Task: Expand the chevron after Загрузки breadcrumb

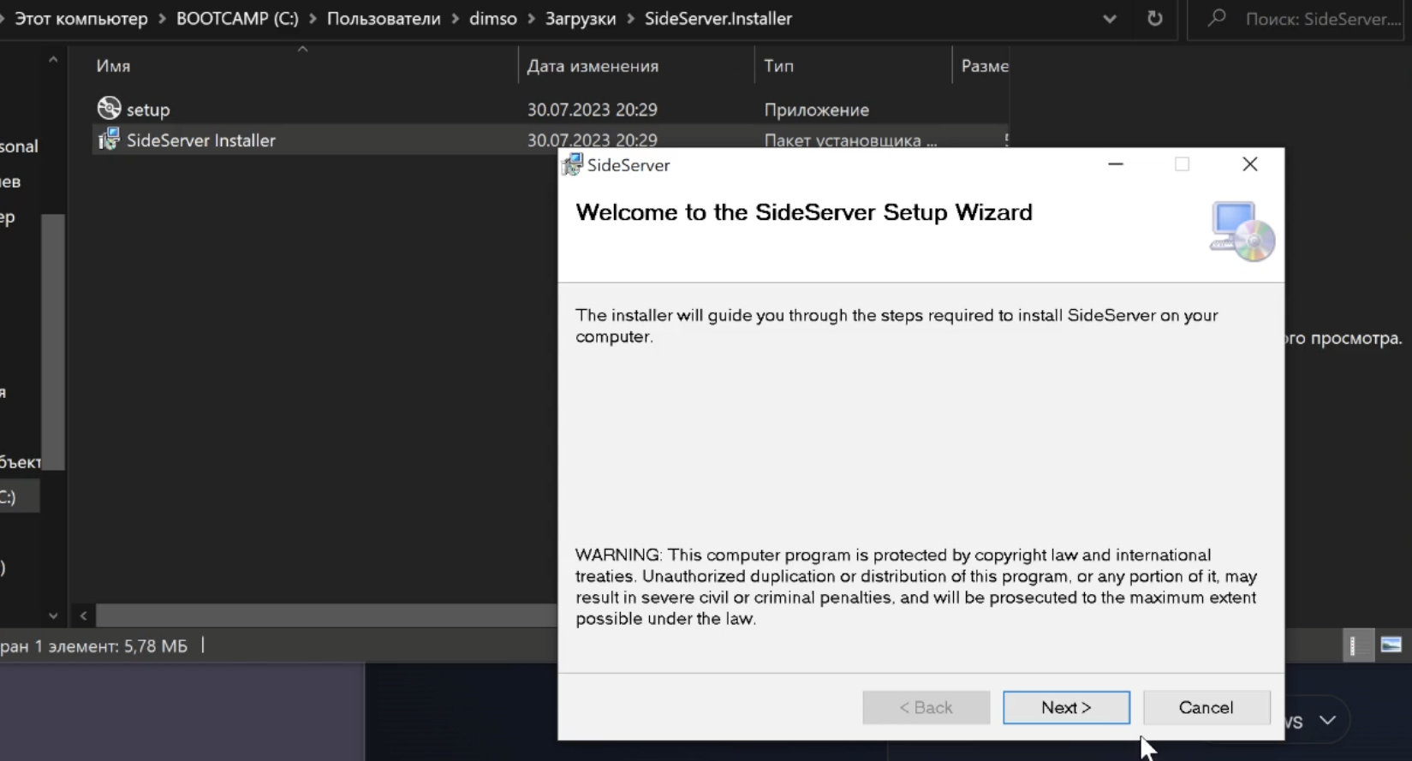Action: click(630, 19)
